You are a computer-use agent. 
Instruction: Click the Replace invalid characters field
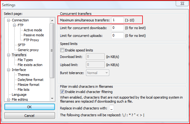tap(111, 108)
